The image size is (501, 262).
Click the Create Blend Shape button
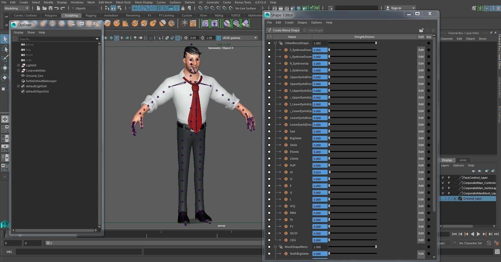pos(283,30)
